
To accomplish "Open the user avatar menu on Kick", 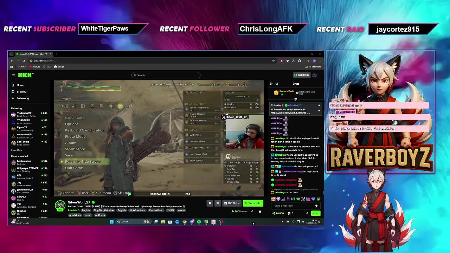I will 315,75.
